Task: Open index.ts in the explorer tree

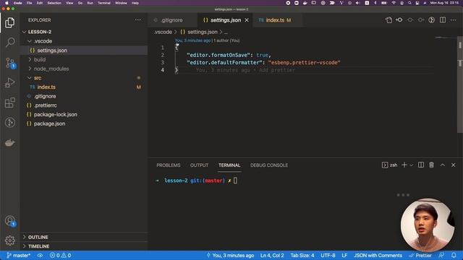Action: click(x=84, y=87)
